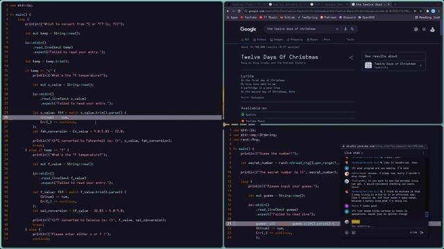Screen dimensions: 444x249
Task: Open the Apps bookmark shortcut
Action: [x=232, y=17]
